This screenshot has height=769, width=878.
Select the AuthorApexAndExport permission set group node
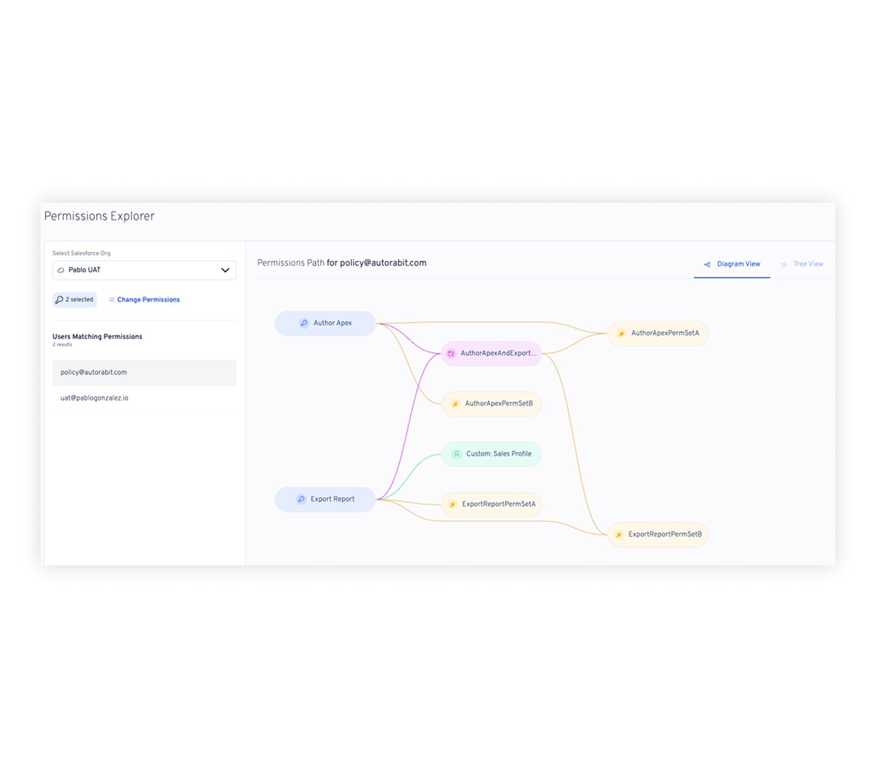point(497,354)
